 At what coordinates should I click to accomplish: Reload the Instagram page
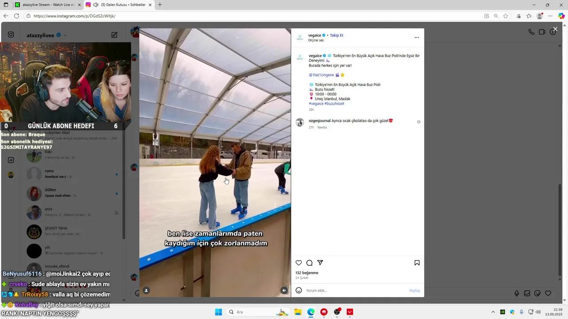coord(16,16)
